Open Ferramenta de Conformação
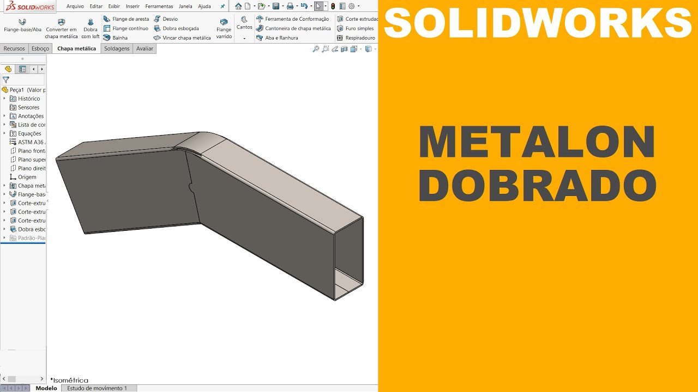This screenshot has height=392, width=698. (x=293, y=19)
